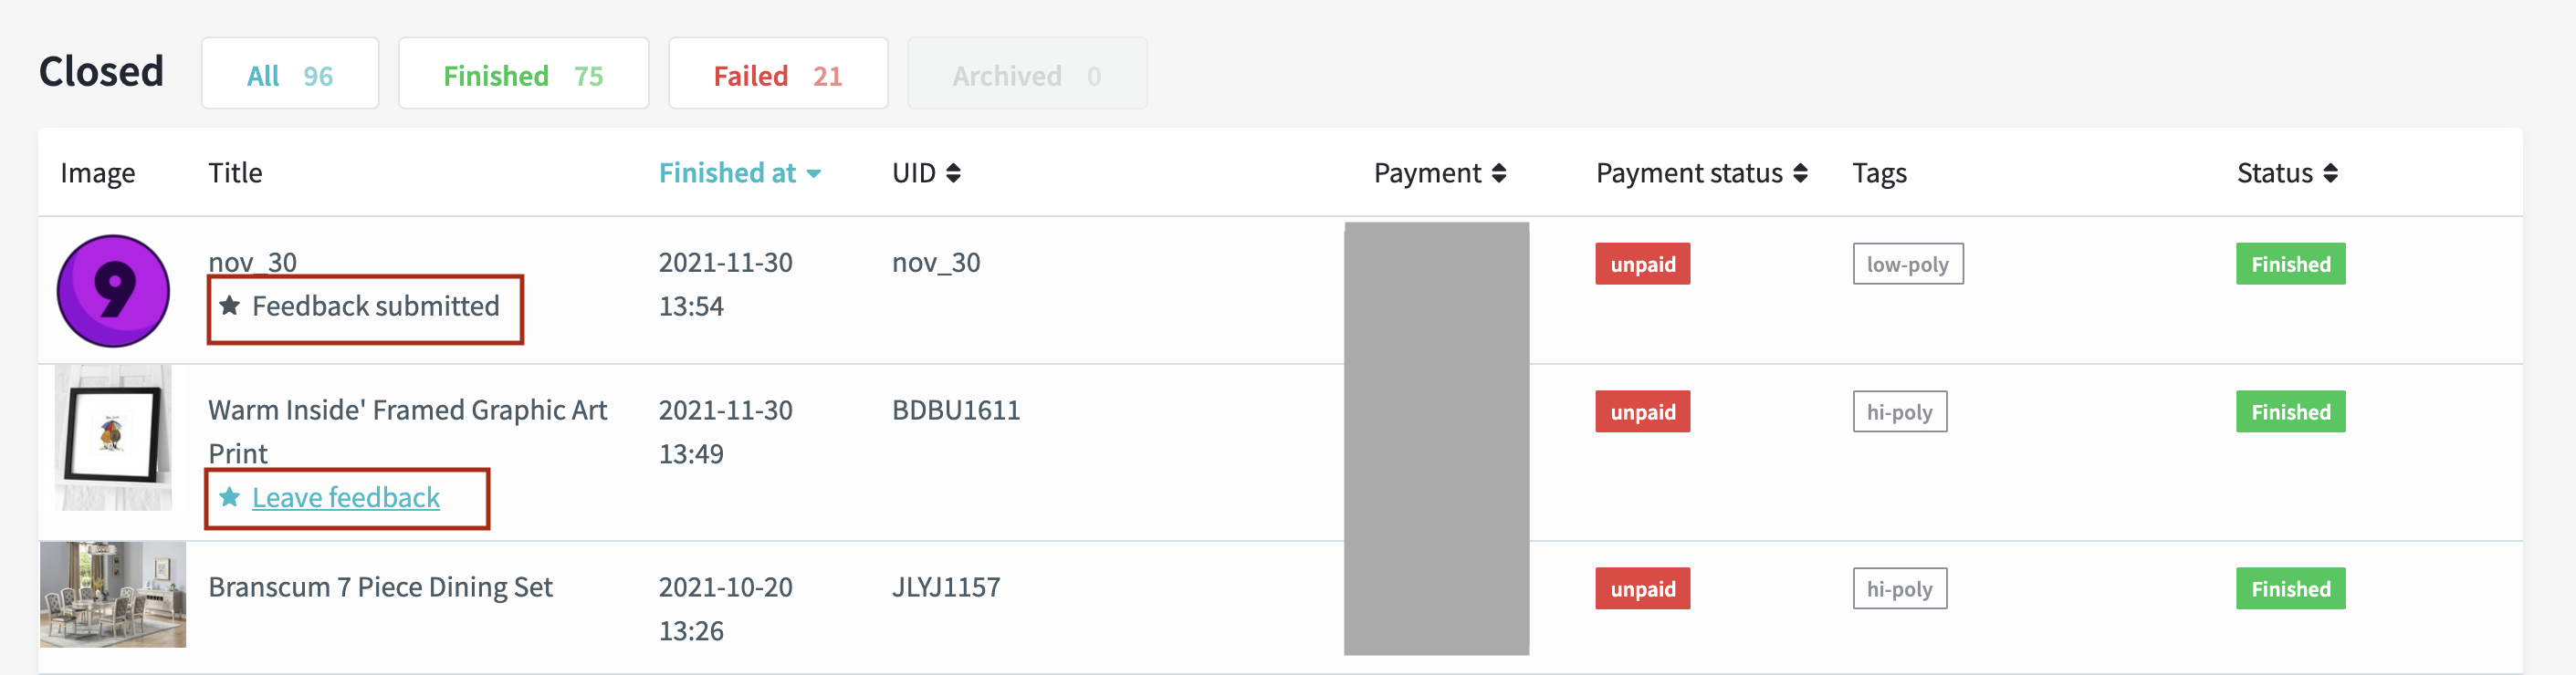Switch to the All 96 tab
The image size is (2576, 675).
(290, 74)
